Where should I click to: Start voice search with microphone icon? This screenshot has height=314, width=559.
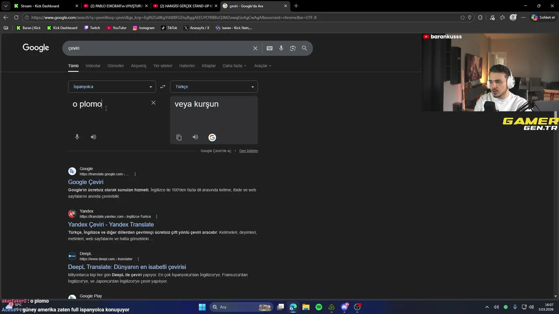[x=281, y=48]
